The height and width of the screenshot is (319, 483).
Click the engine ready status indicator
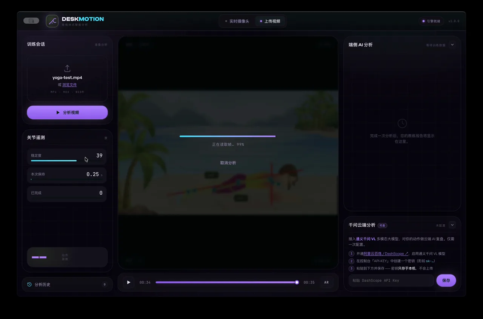(x=431, y=21)
